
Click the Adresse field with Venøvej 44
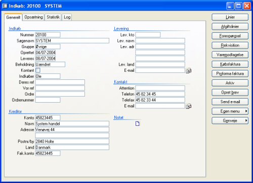click(x=72, y=129)
